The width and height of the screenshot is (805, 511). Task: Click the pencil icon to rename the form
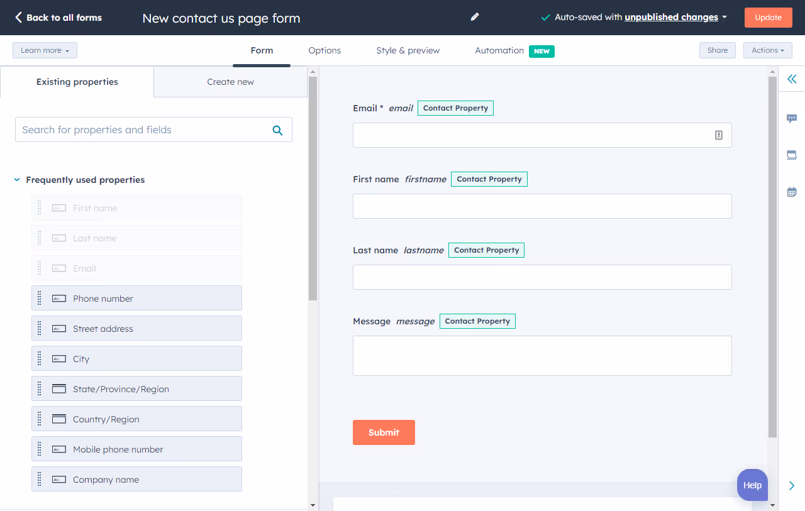tap(474, 17)
